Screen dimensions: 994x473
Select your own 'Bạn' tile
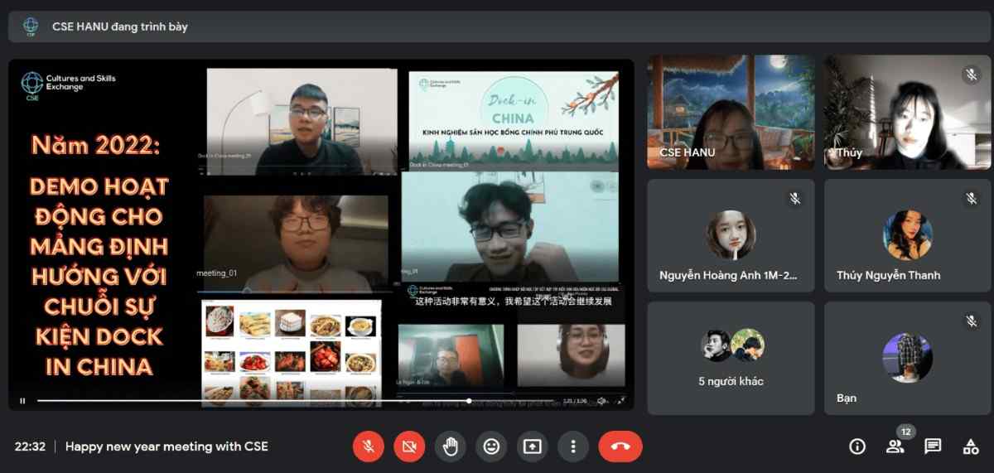coord(907,358)
